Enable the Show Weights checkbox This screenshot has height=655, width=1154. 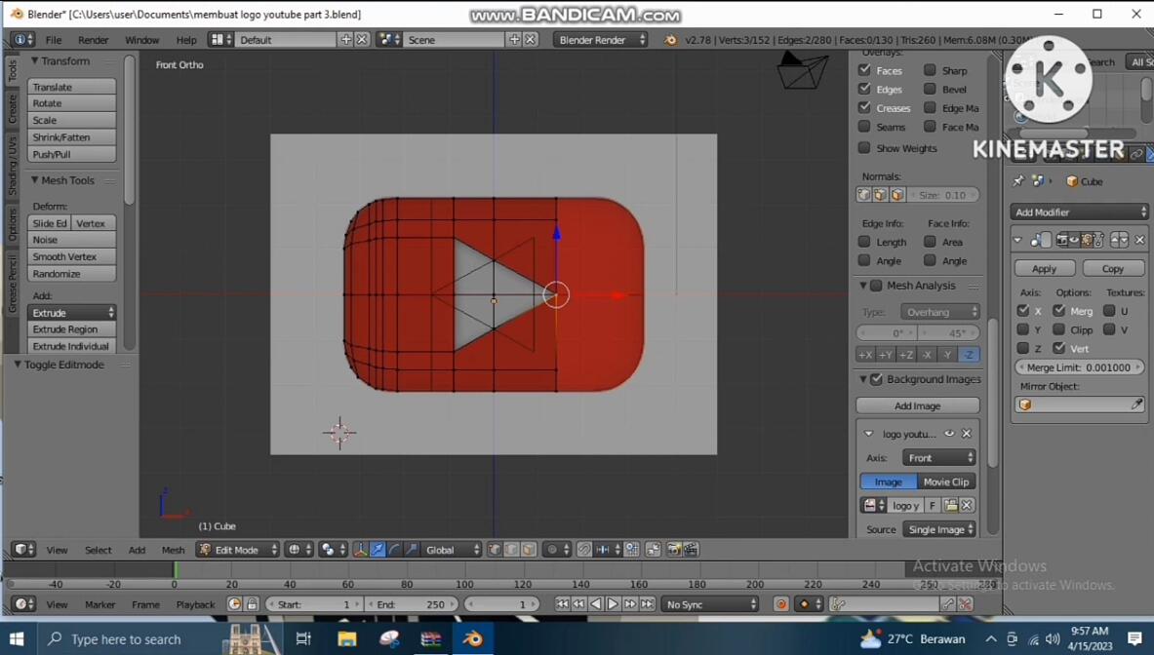click(864, 148)
